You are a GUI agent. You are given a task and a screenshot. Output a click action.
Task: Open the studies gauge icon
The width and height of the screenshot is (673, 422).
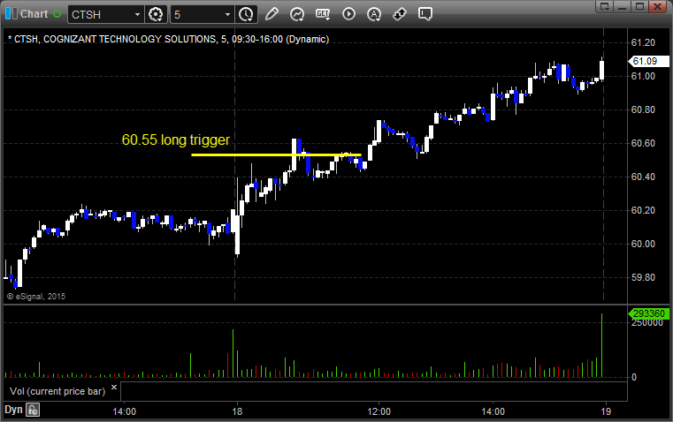tap(297, 14)
